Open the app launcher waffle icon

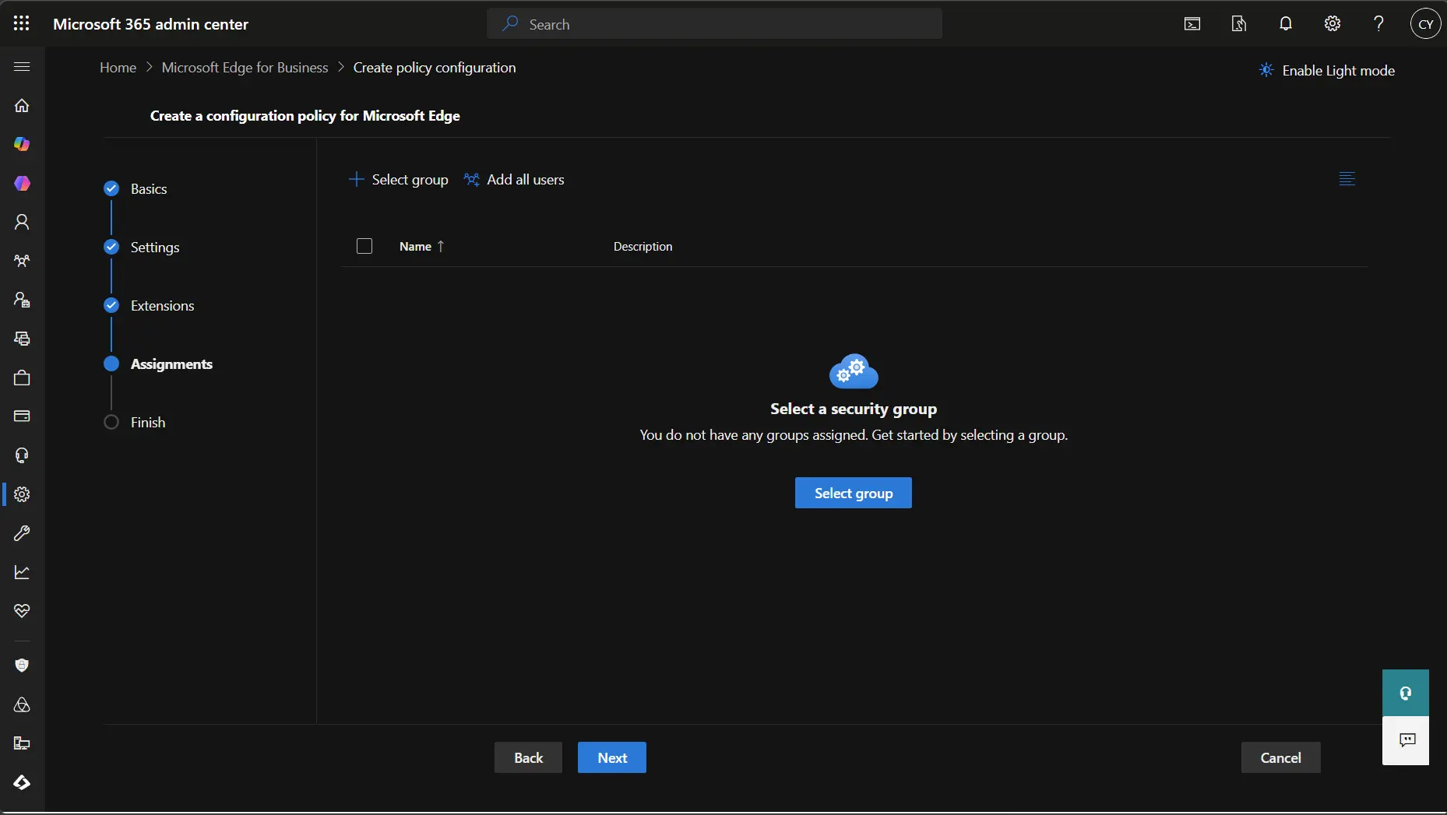tap(22, 24)
